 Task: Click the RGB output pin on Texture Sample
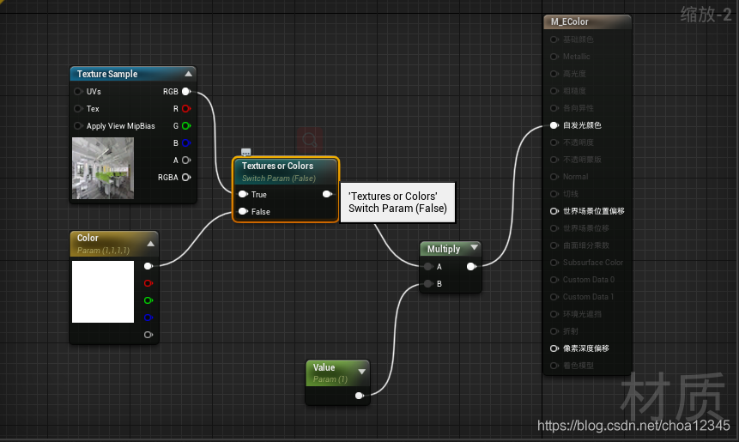(186, 92)
